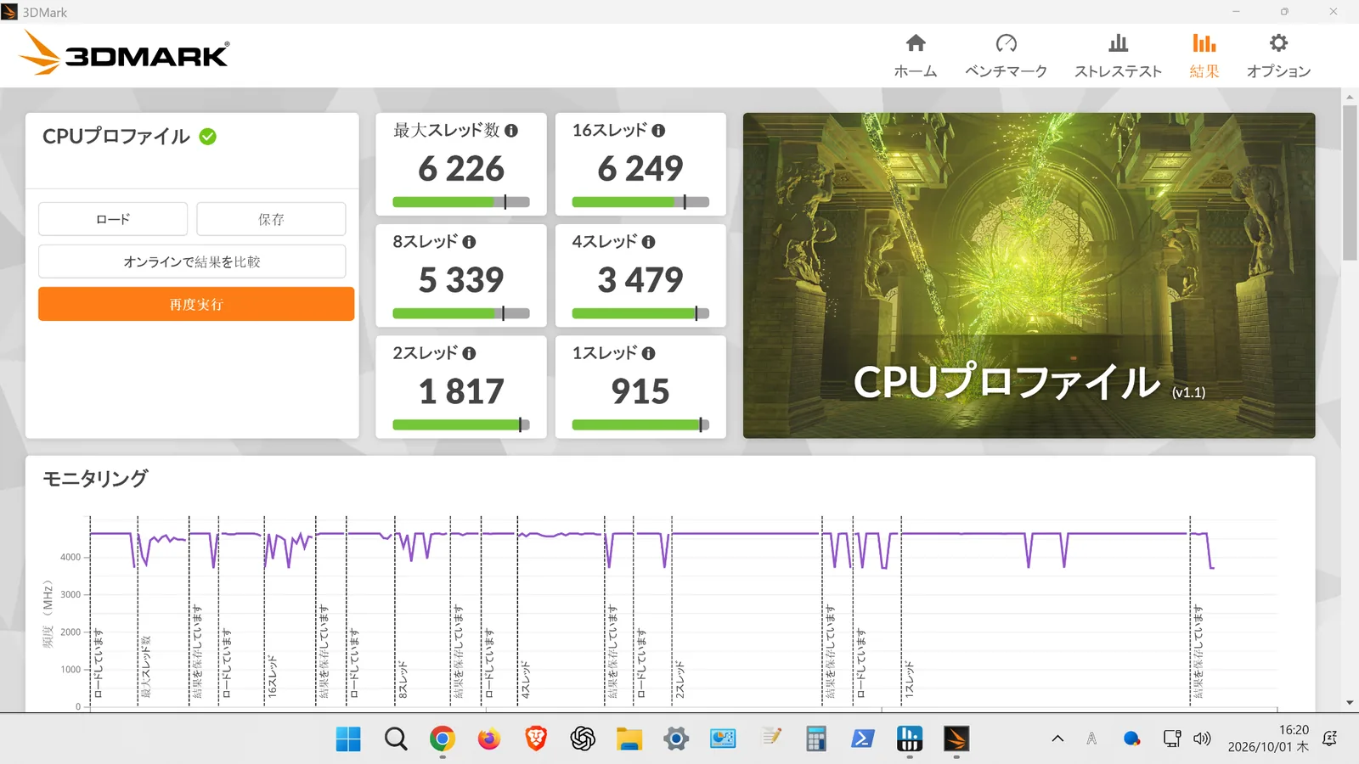Click the scrollbar down arrow
1359x764 pixels.
(x=1350, y=703)
